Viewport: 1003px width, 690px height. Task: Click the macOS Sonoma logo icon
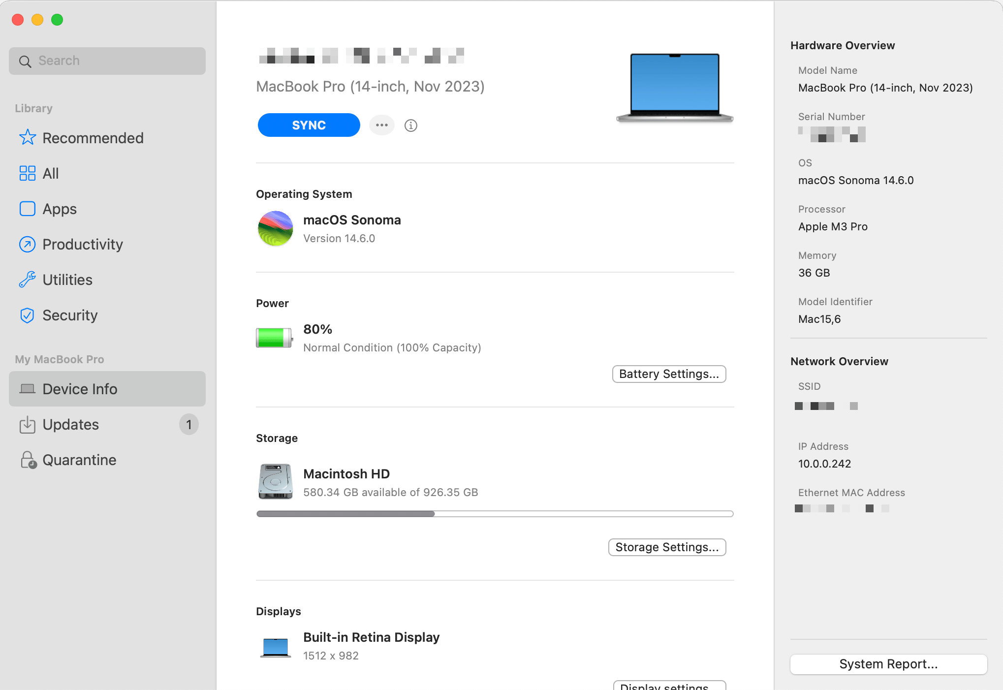(276, 228)
